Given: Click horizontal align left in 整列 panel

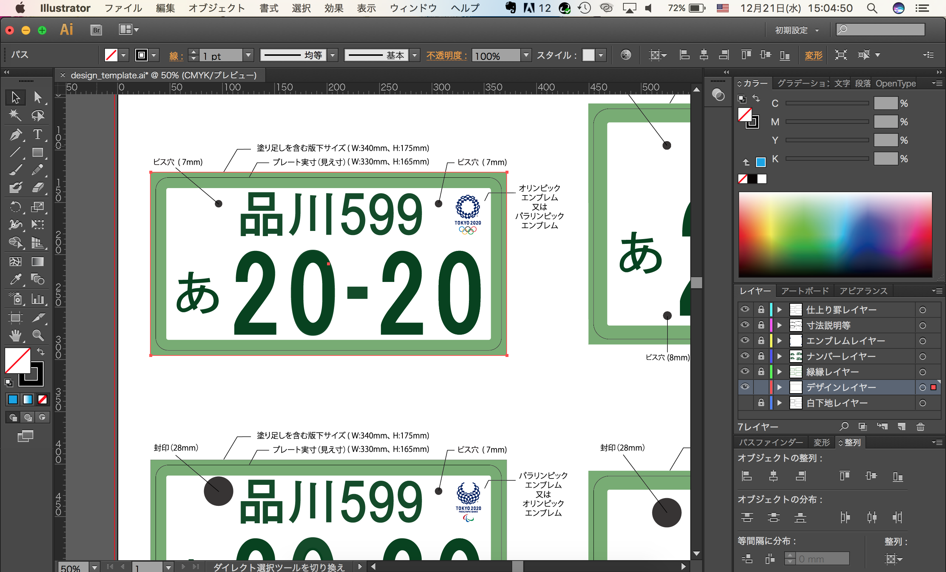Looking at the screenshot, I should point(747,476).
